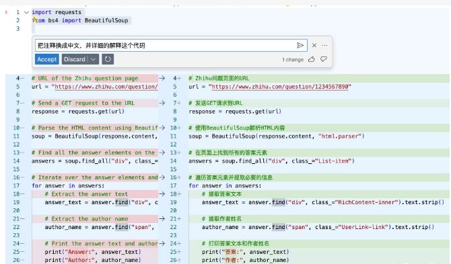Give thumbs down feedback
The width and height of the screenshot is (451, 264).
[x=324, y=59]
